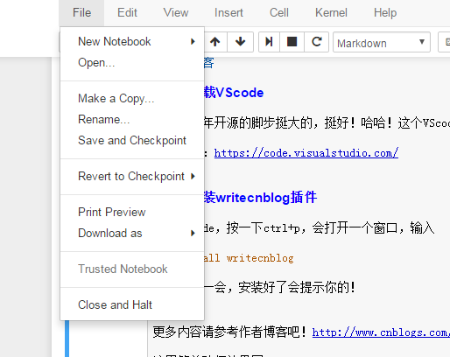This screenshot has width=450, height=357.
Task: Open the File menu
Action: click(x=81, y=13)
